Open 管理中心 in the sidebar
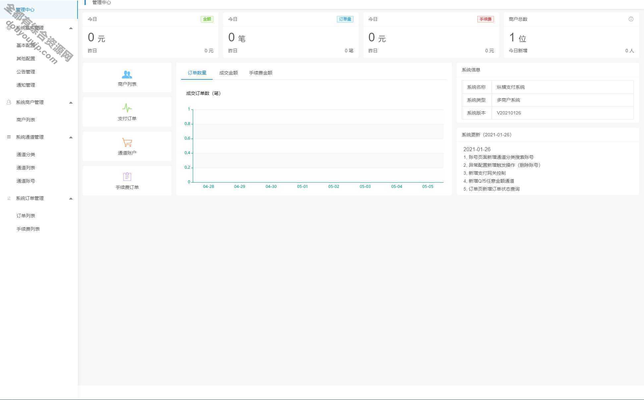Viewport: 644px width, 400px height. click(x=38, y=10)
